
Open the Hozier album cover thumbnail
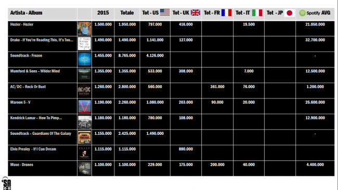point(84,29)
